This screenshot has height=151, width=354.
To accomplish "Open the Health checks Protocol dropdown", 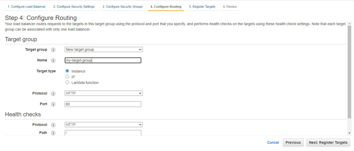I will click(104, 125).
